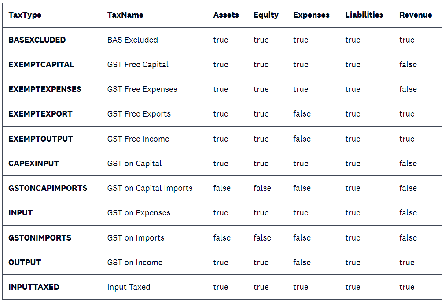Click the TaxName column header
Image resolution: width=445 pixels, height=303 pixels.
(125, 15)
